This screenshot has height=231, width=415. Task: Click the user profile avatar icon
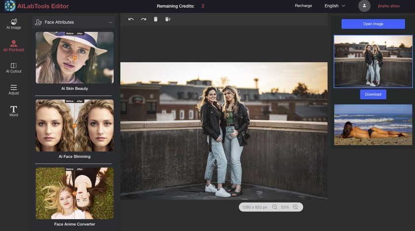pyautogui.click(x=365, y=6)
